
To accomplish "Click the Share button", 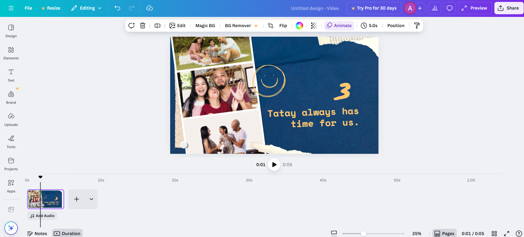I will [509, 8].
